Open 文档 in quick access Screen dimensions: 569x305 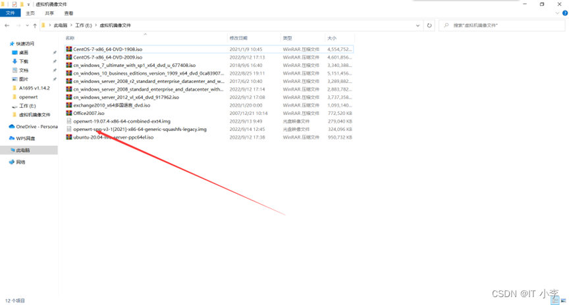click(24, 70)
